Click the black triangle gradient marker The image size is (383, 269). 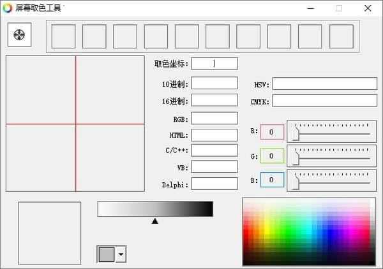[x=154, y=221]
